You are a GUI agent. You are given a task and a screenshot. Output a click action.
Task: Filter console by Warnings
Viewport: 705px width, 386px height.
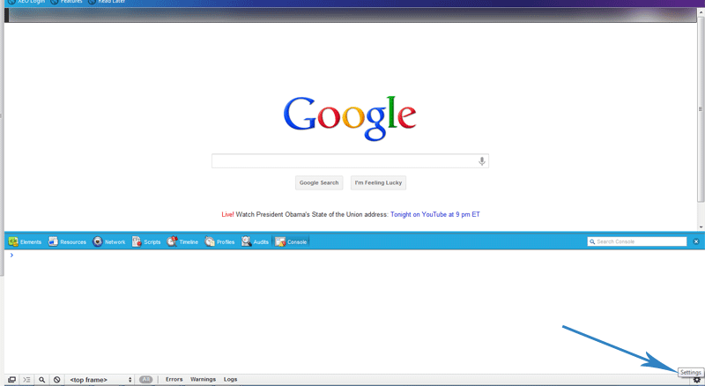click(x=203, y=379)
